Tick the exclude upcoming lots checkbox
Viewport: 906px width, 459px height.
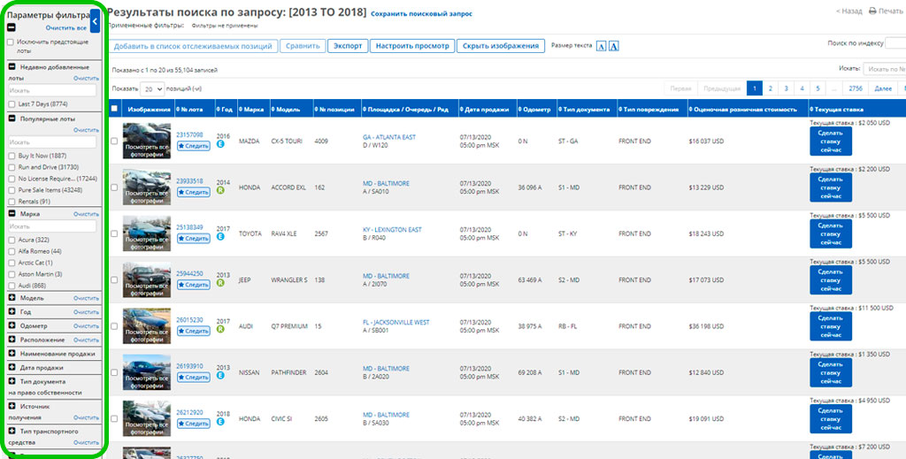pyautogui.click(x=11, y=42)
